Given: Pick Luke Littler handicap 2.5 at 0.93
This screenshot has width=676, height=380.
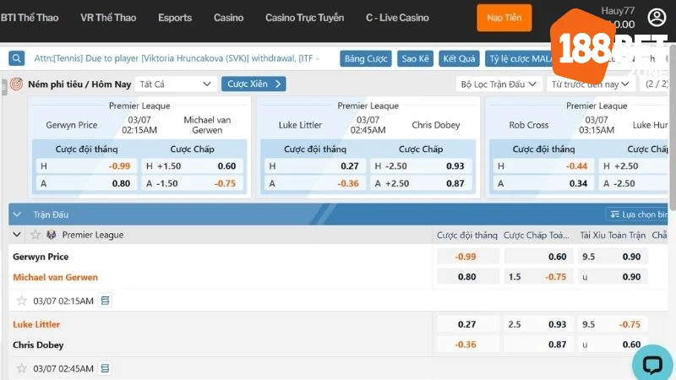Looking at the screenshot, I should pos(538,324).
